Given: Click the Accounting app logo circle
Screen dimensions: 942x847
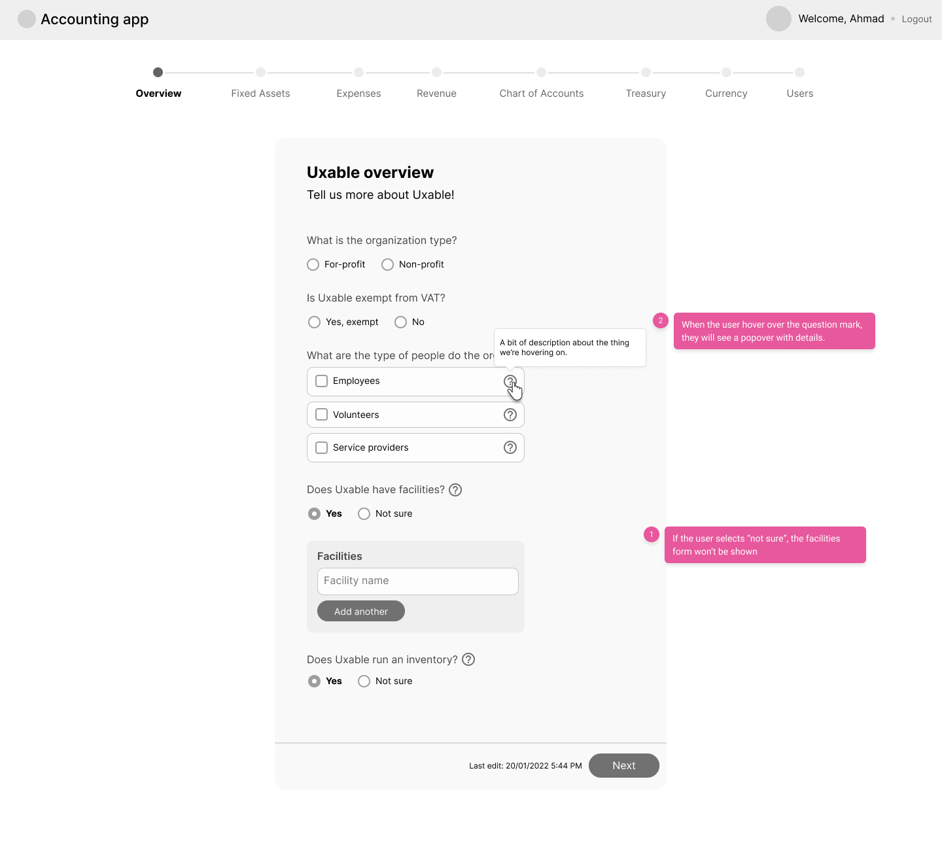Looking at the screenshot, I should pyautogui.click(x=27, y=19).
